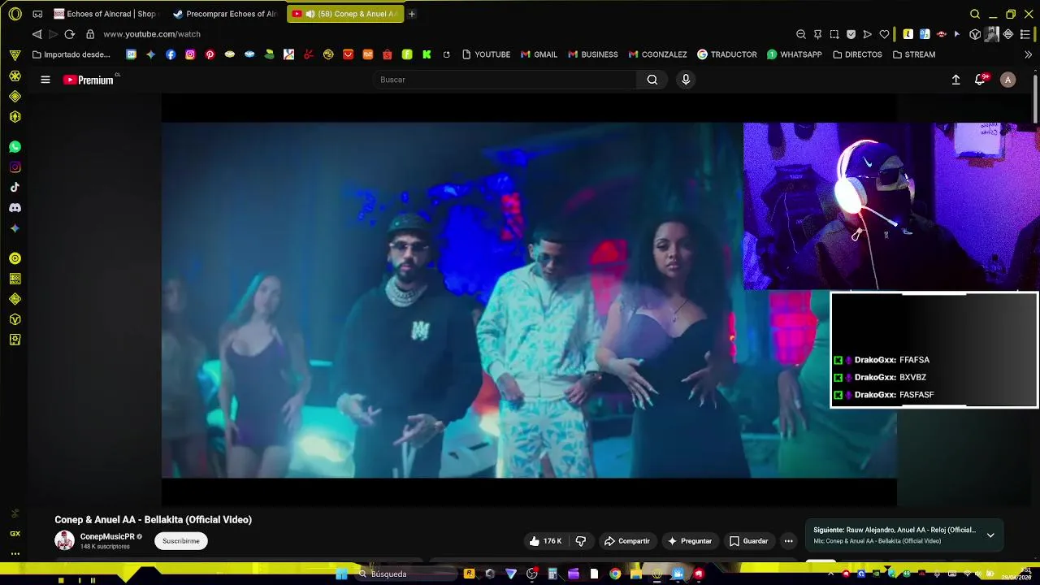Reload the current page

pyautogui.click(x=69, y=34)
